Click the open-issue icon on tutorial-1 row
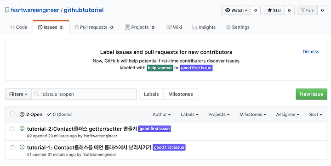The height and width of the screenshot is (166, 331). pyautogui.click(x=22, y=147)
